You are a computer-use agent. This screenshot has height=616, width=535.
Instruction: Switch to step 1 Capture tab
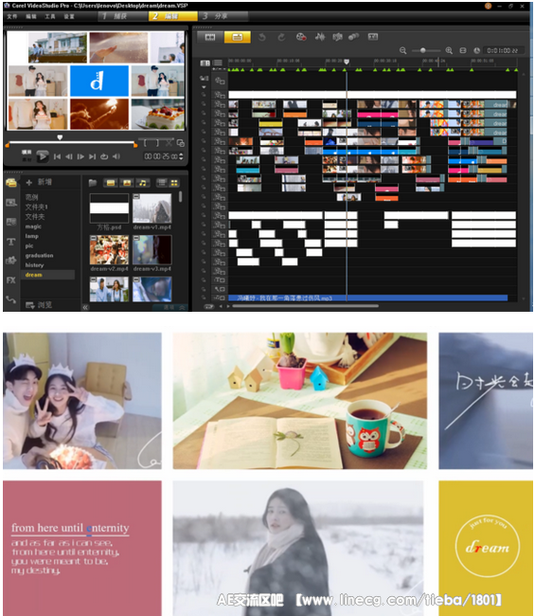122,16
